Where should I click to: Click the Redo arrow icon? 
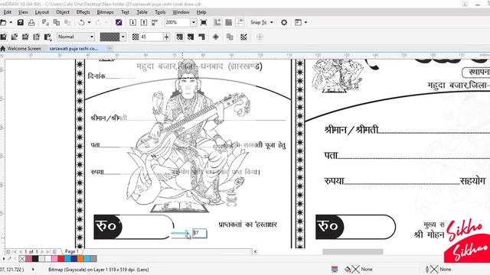pos(98,22)
